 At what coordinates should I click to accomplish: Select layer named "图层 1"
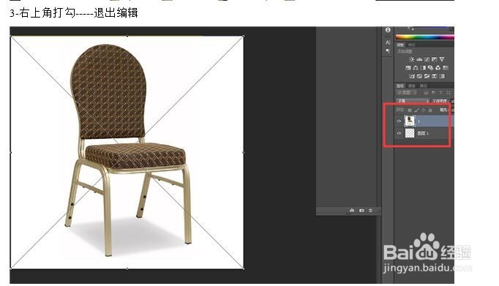click(423, 133)
